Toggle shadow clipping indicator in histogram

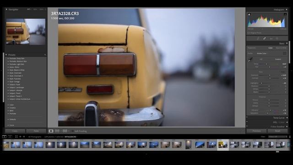pyautogui.click(x=249, y=14)
